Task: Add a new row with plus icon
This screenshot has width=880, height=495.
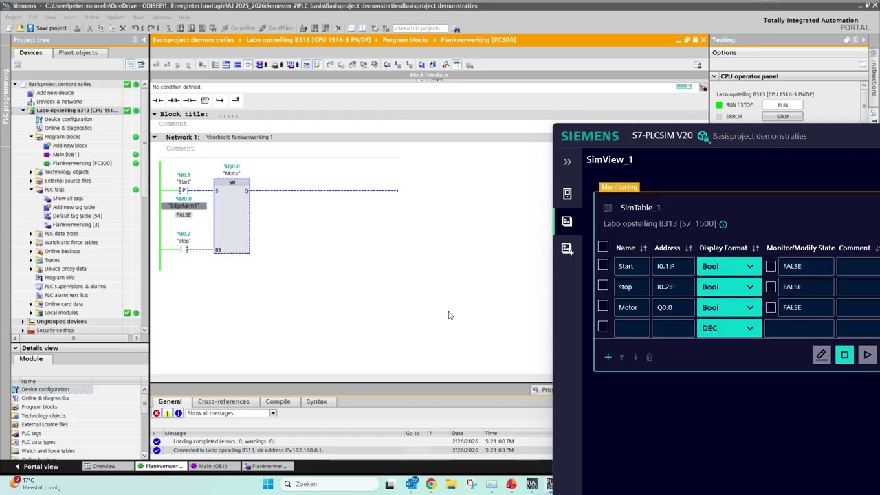Action: [608, 357]
